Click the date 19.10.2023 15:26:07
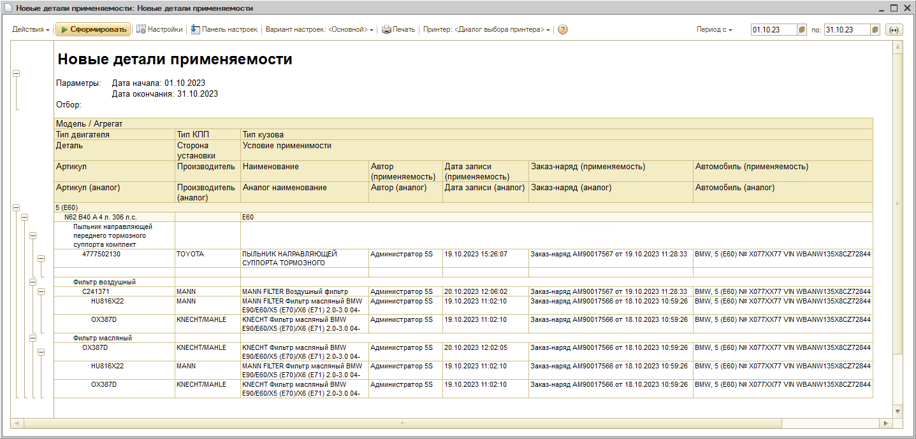This screenshot has height=439, width=916. [x=476, y=254]
